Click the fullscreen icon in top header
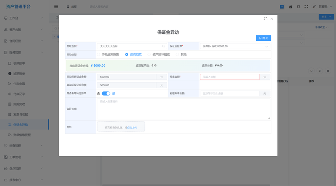The width and height of the screenshot is (336, 186). click(306, 7)
